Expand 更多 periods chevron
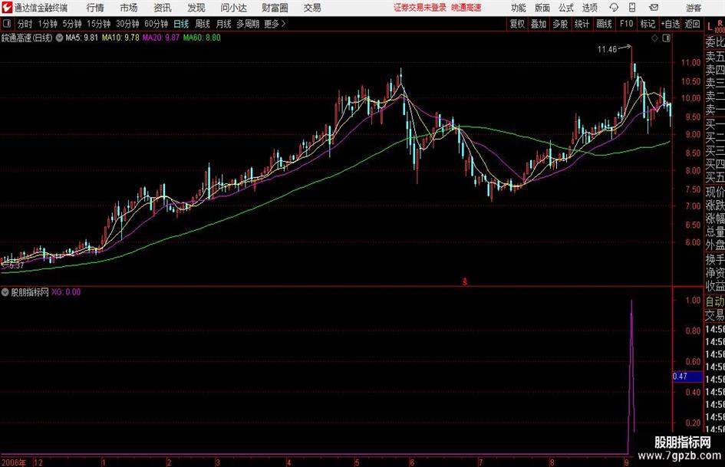 pyautogui.click(x=275, y=24)
